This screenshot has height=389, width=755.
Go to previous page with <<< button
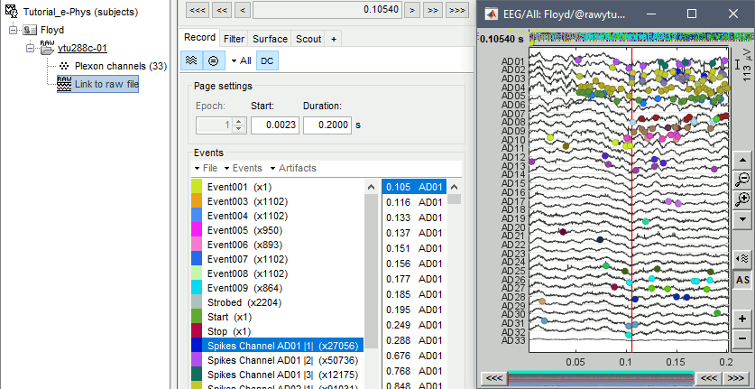(197, 10)
